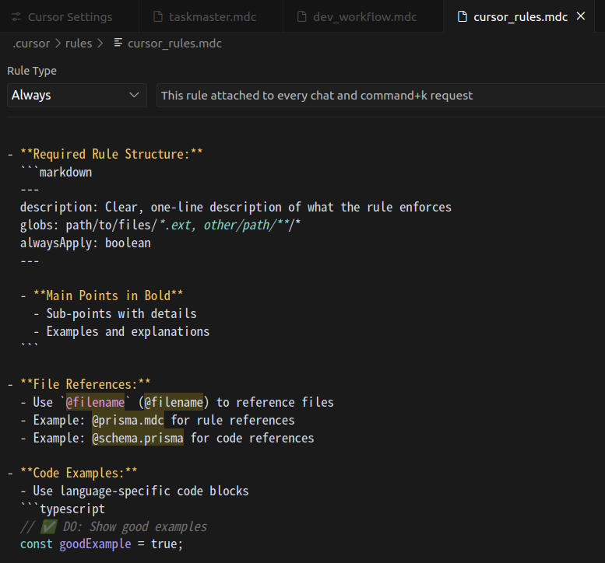Click the goodExample variable name
The image size is (605, 563).
click(95, 544)
